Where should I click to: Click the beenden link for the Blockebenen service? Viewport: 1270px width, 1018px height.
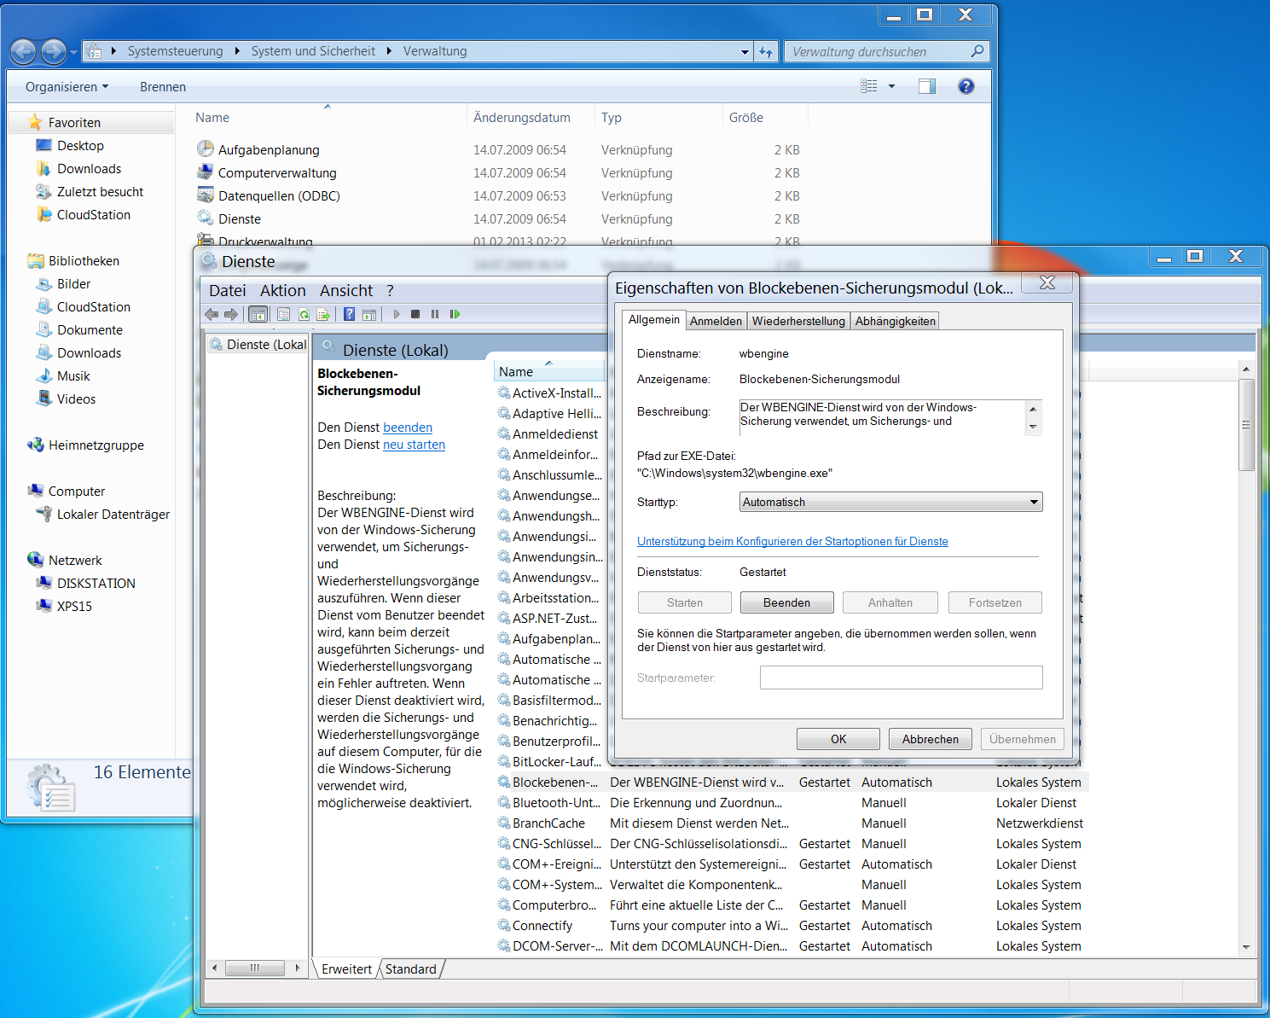pos(407,427)
